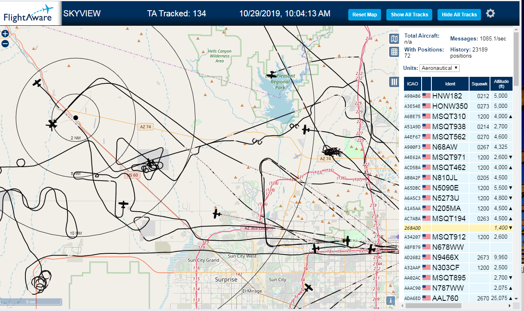524x311 pixels.
Task: Select aircraft row N68AW
Action: click(458, 147)
